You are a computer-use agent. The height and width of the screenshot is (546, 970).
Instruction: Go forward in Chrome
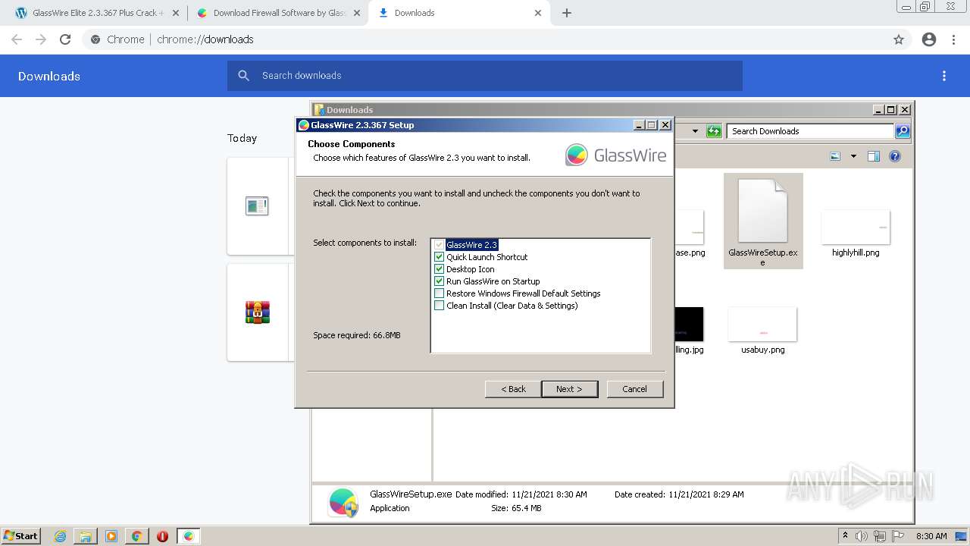[41, 39]
